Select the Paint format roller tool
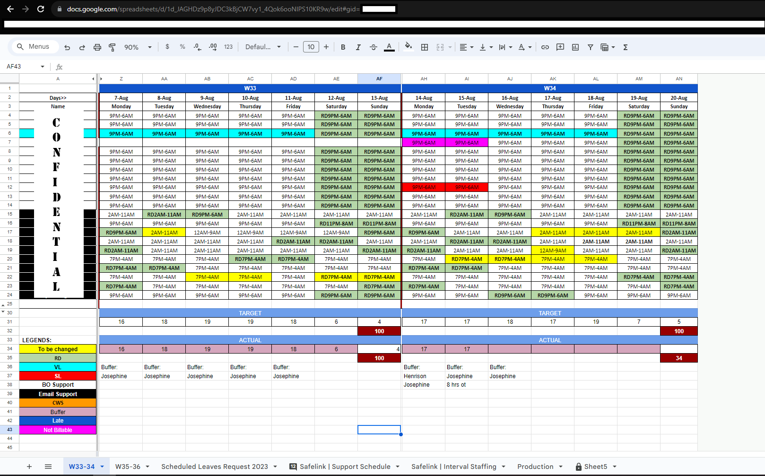Viewport: 765px width, 476px height. [112, 47]
